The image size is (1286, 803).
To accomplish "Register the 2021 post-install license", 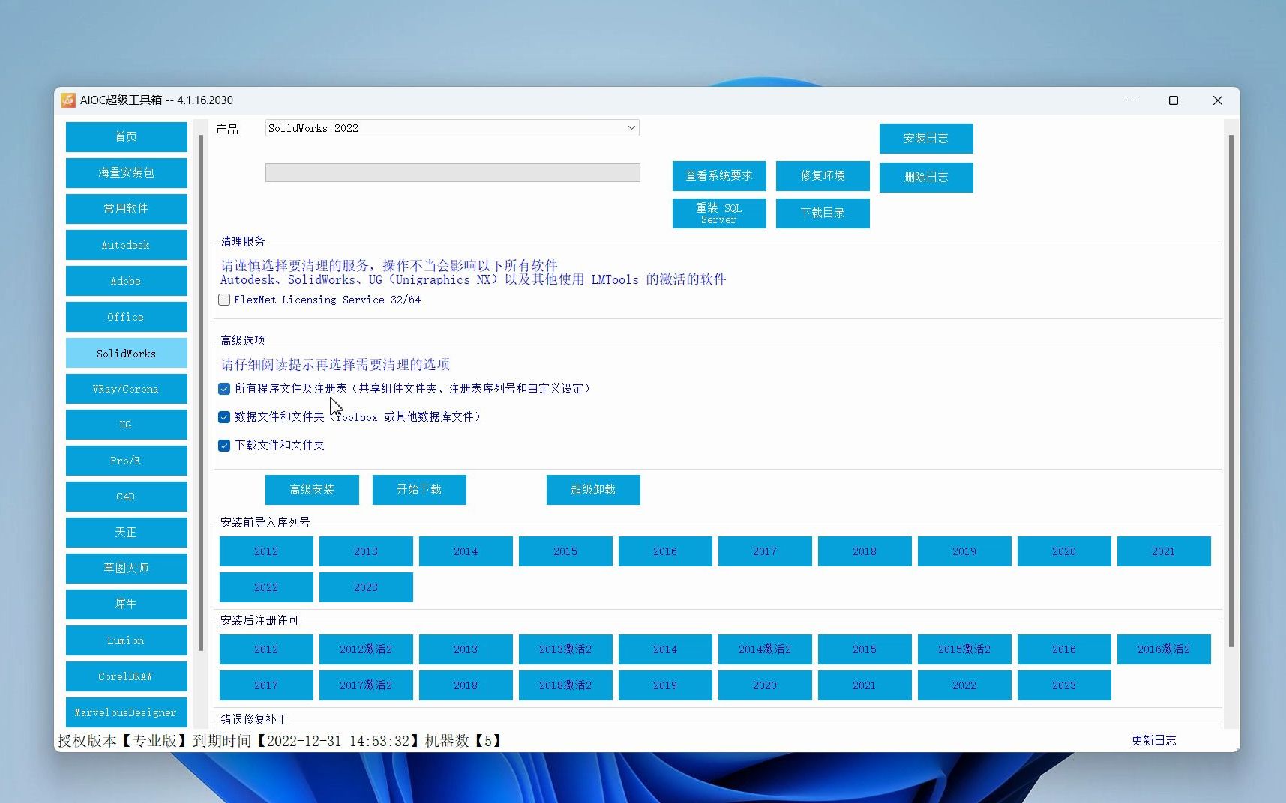I will point(865,685).
